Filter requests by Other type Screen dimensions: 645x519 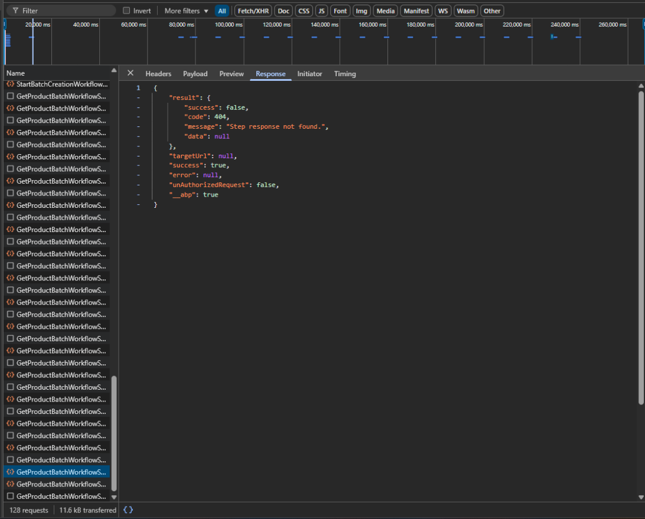click(492, 11)
